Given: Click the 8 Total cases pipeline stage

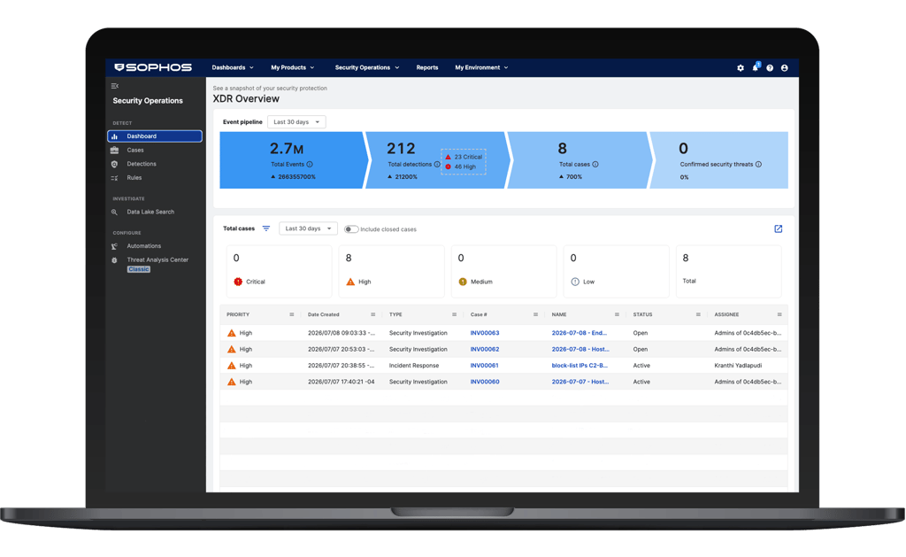Looking at the screenshot, I should [579, 160].
